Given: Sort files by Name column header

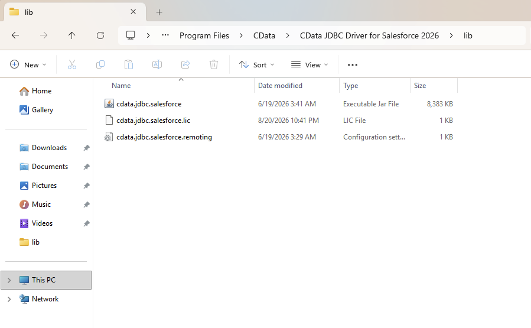Looking at the screenshot, I should point(121,85).
